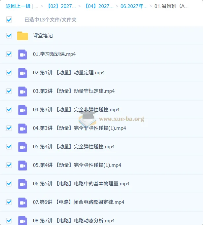
Task: Uncheck the 03.第2讲 动量守恒定律.mp4 checkbox
Action: point(9,91)
